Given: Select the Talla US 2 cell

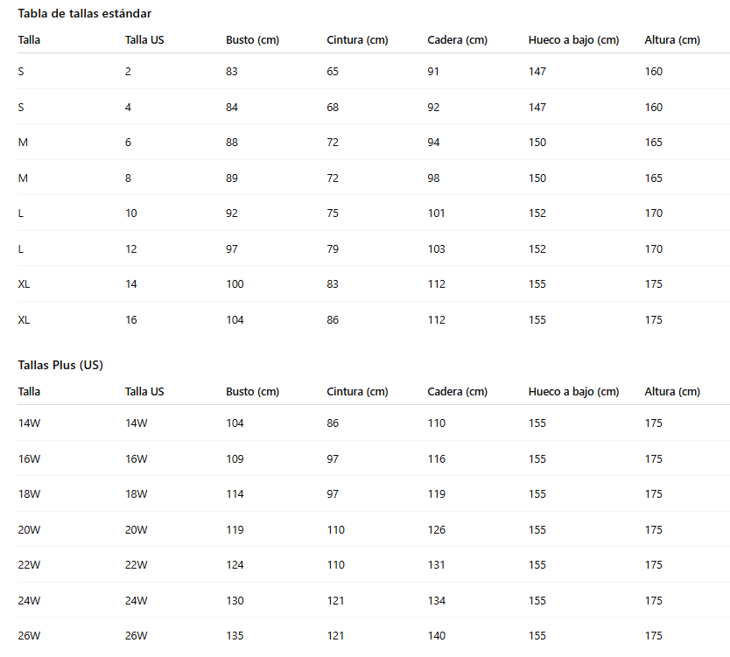Looking at the screenshot, I should coord(128,71).
